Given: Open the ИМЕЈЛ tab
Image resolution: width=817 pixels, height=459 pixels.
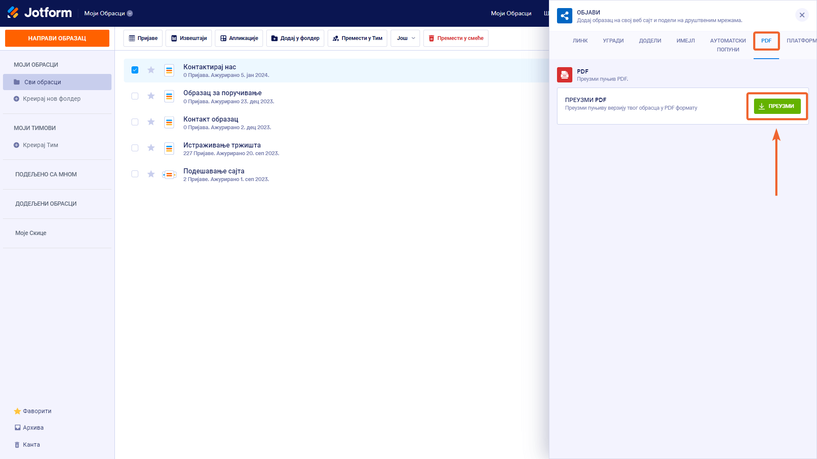Looking at the screenshot, I should pos(686,41).
